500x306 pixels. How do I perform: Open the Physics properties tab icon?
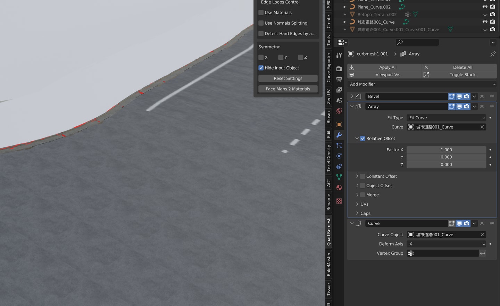339,156
